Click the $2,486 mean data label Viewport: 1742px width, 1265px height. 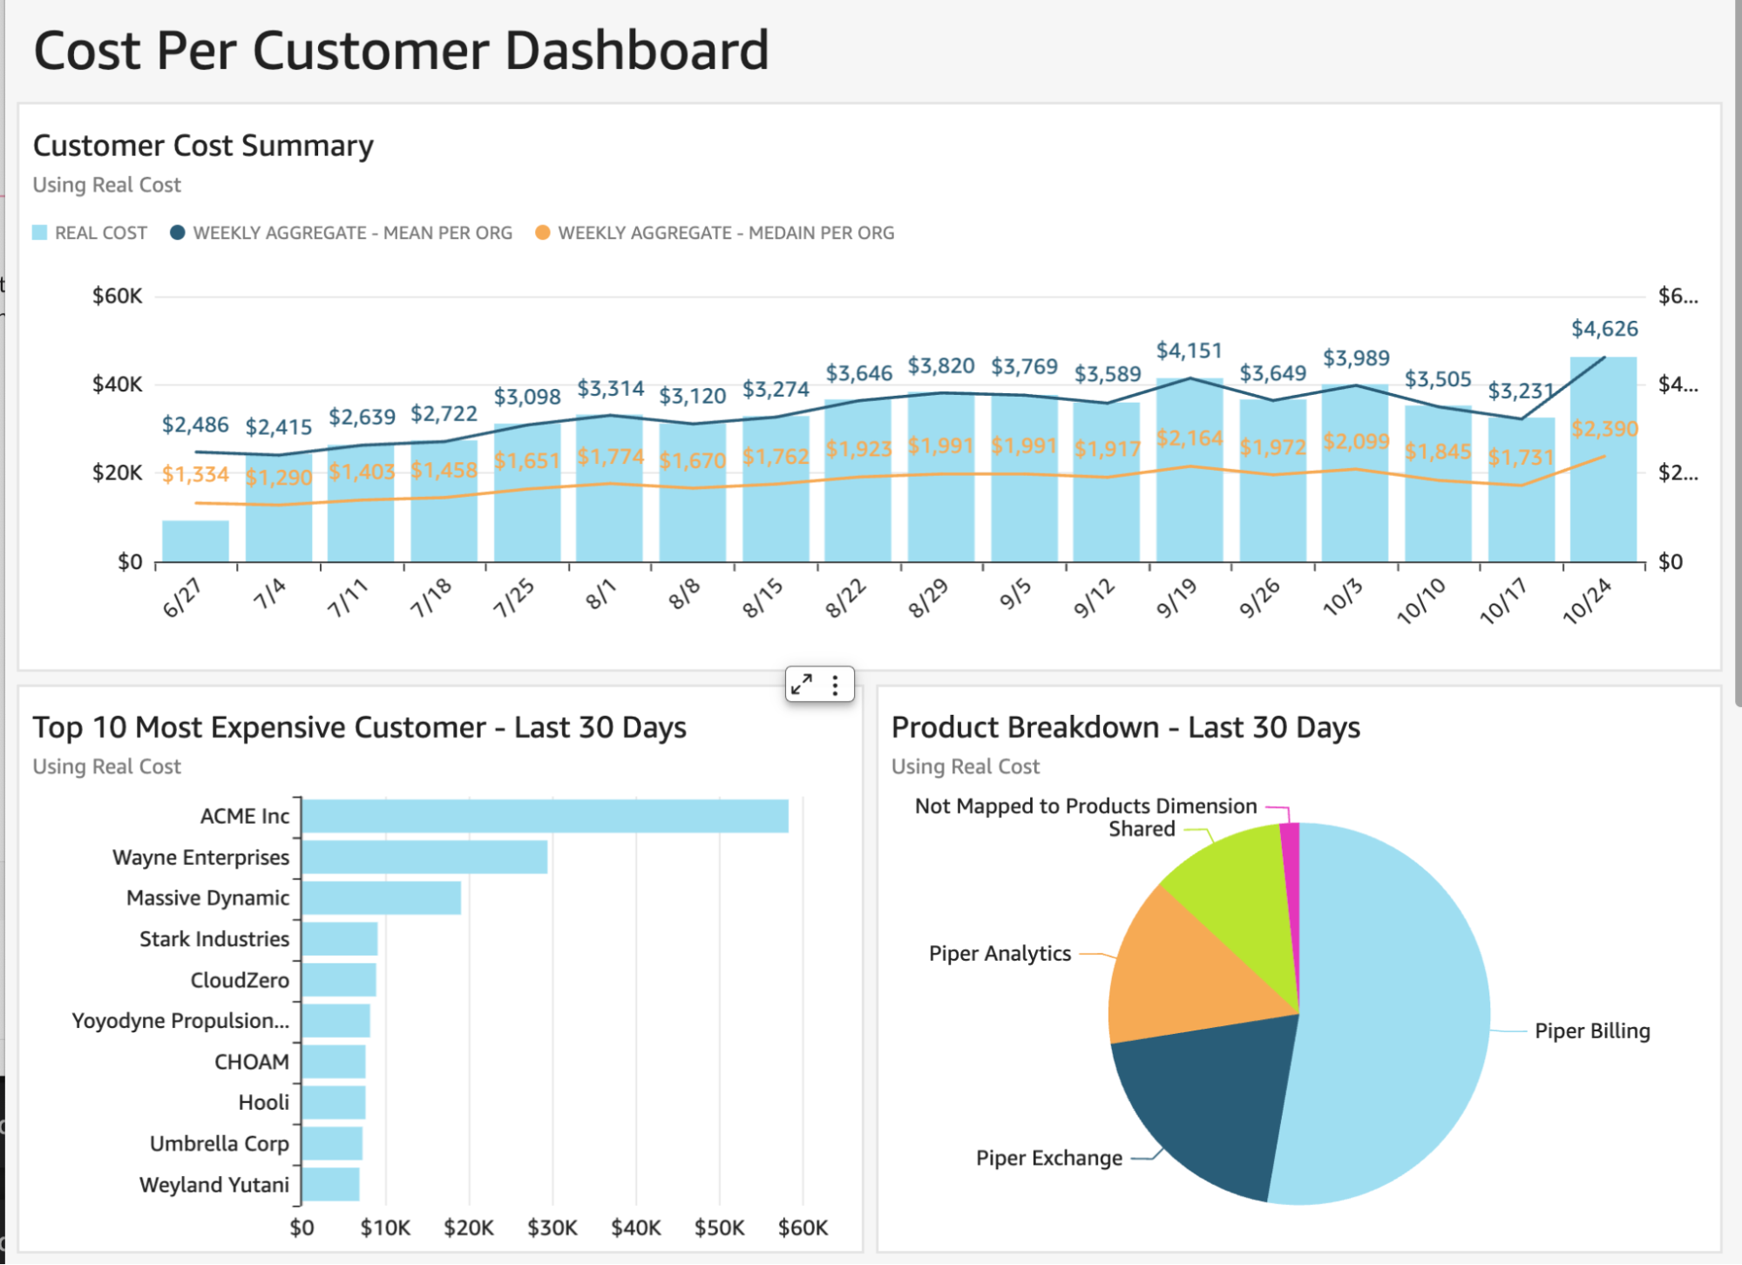click(x=195, y=425)
